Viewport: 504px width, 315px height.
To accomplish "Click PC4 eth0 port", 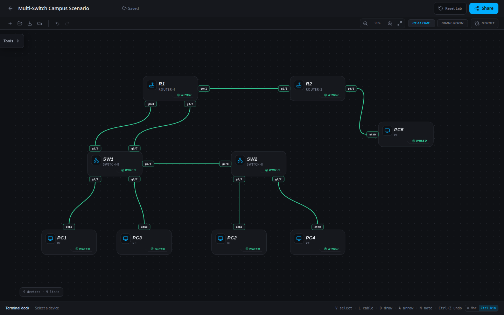I will 317,227.
